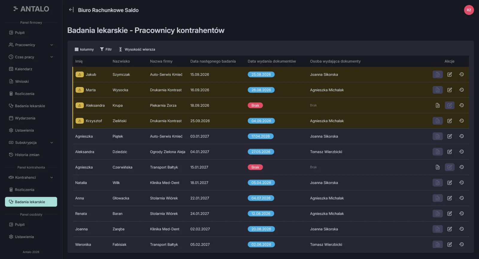Image resolution: width=479 pixels, height=259 pixels.
Task: Edit the Weronika Fabisiak record
Action: pyautogui.click(x=449, y=244)
